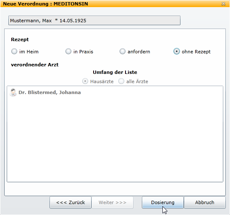Viewport: 230px width, 215px height.
Task: Go back with the <<< Zurück button
Action: (x=71, y=202)
